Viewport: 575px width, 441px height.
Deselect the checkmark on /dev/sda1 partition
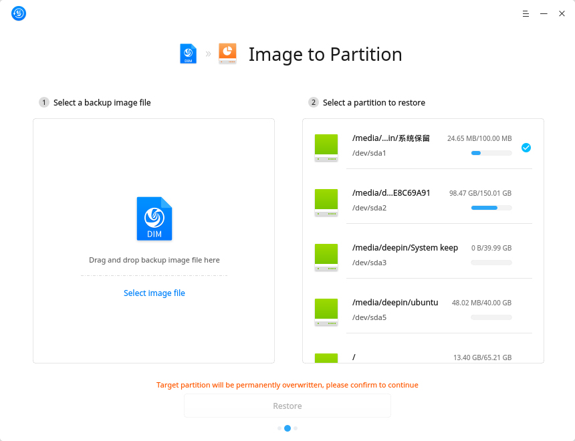tap(526, 147)
